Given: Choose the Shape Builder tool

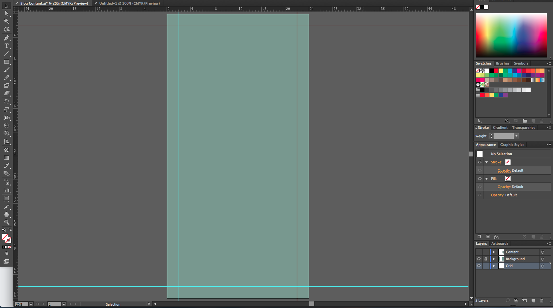Looking at the screenshot, I should (x=6, y=133).
